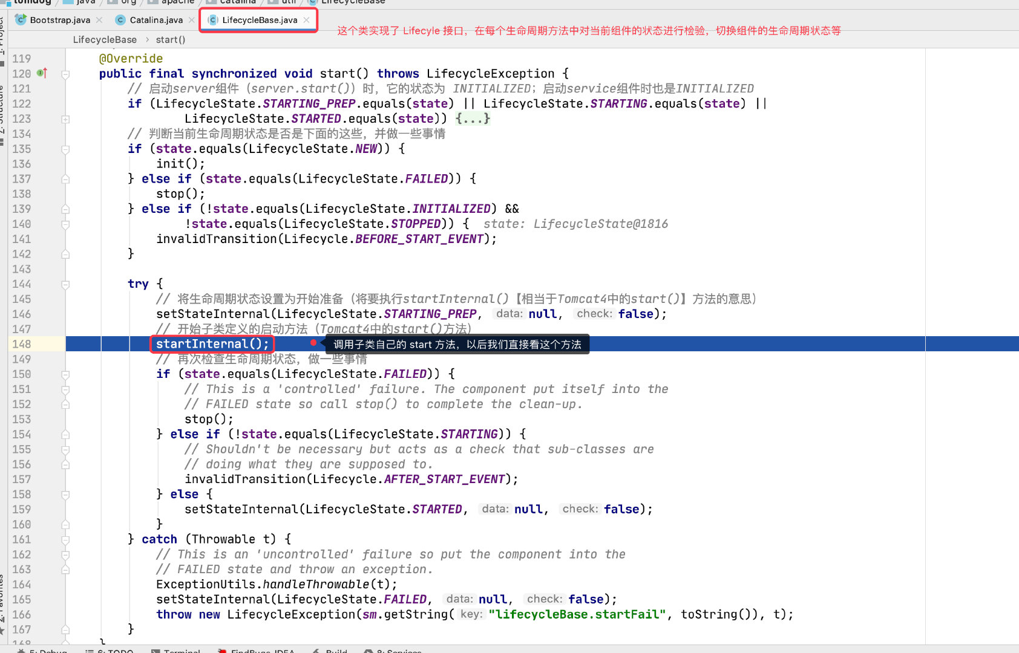Click the 'key:' inlay hint on line 166
The image size is (1019, 653).
click(x=471, y=614)
